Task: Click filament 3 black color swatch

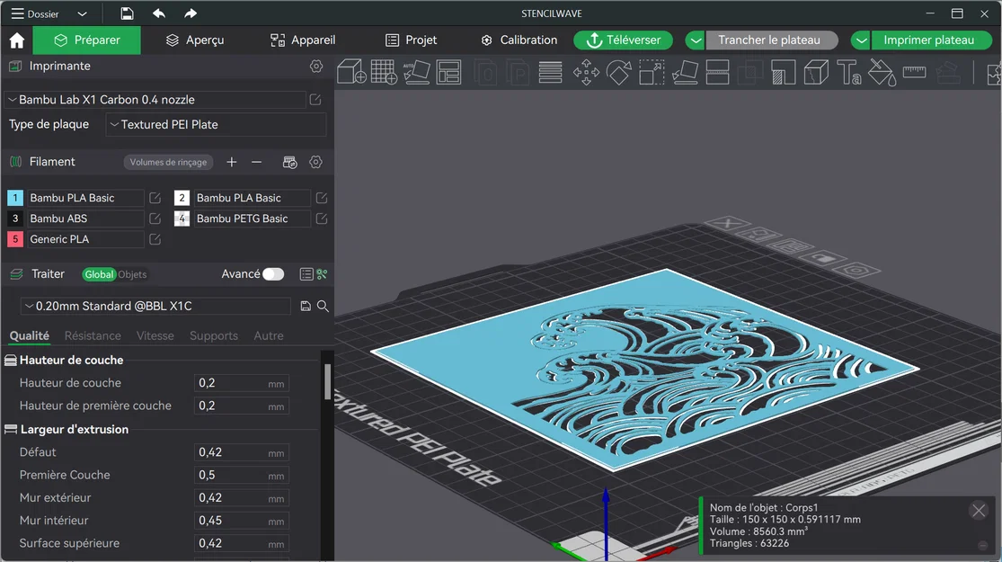Action: 15,219
